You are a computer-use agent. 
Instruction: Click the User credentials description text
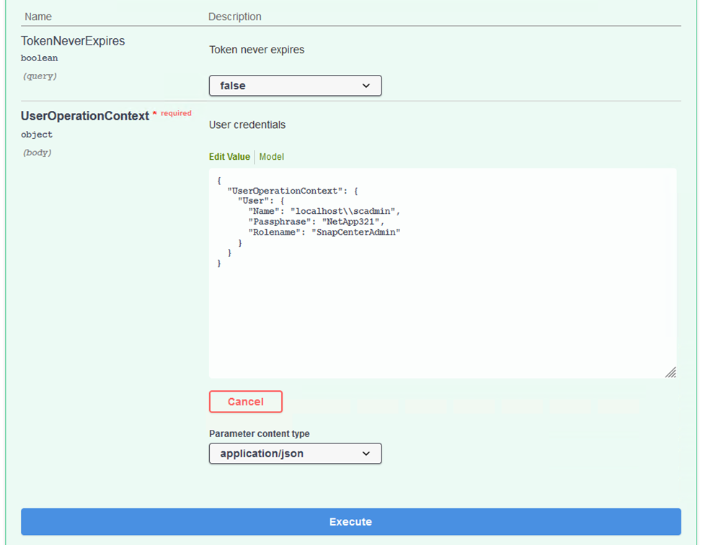click(x=247, y=125)
